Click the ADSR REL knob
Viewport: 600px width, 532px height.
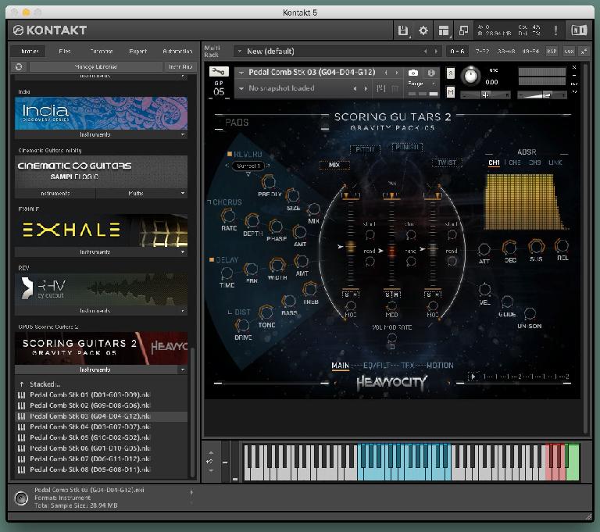562,245
